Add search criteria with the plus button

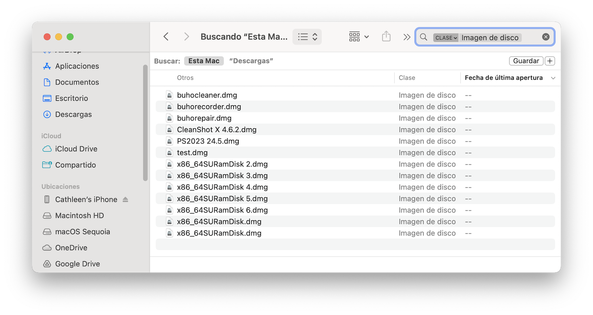click(550, 61)
